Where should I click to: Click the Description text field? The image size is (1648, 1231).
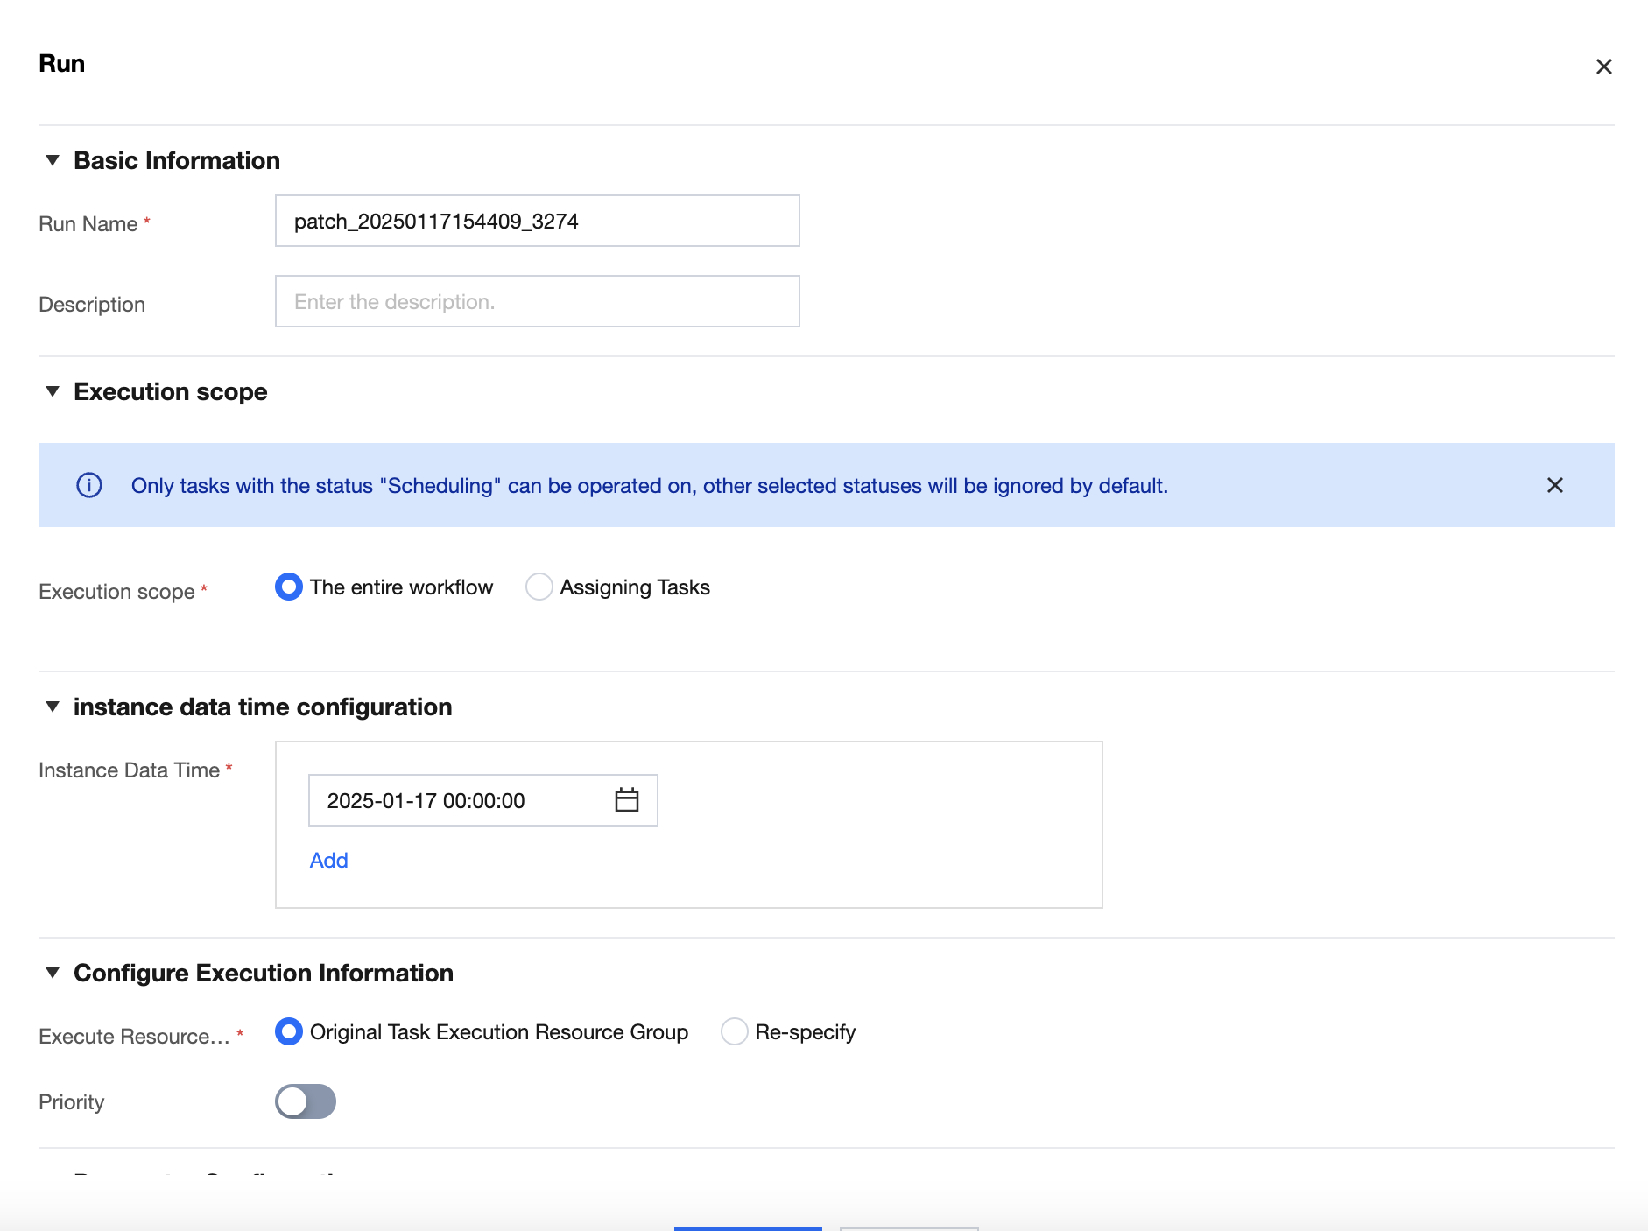pos(537,301)
